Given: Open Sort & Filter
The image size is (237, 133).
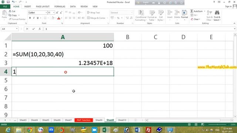Looking at the screenshot, I should pos(210,16).
